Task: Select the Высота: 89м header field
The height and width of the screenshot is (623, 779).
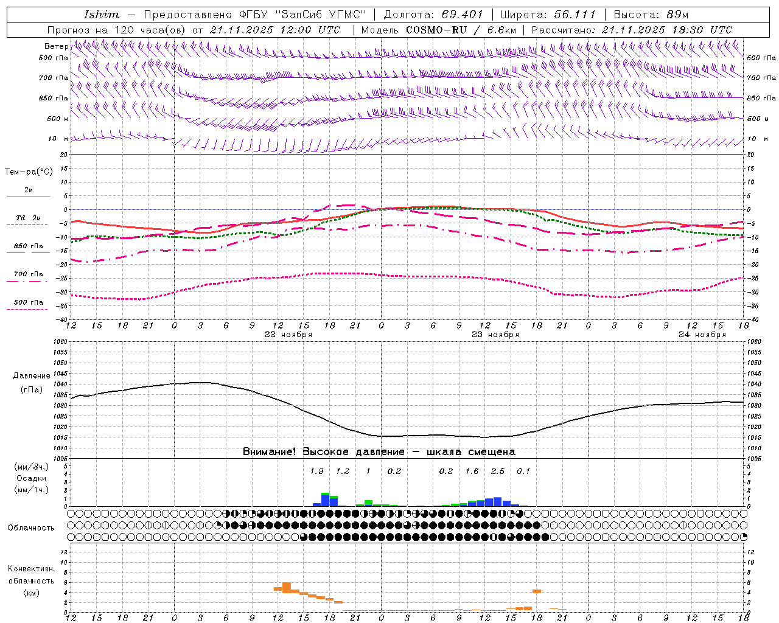Action: pos(651,14)
